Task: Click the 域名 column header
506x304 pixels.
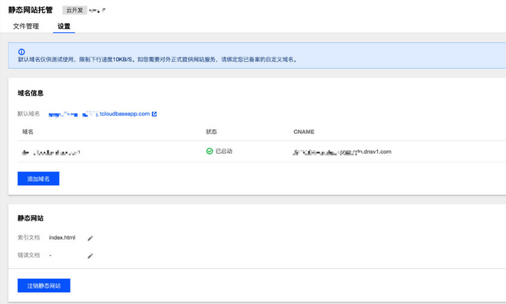Action: [x=28, y=132]
